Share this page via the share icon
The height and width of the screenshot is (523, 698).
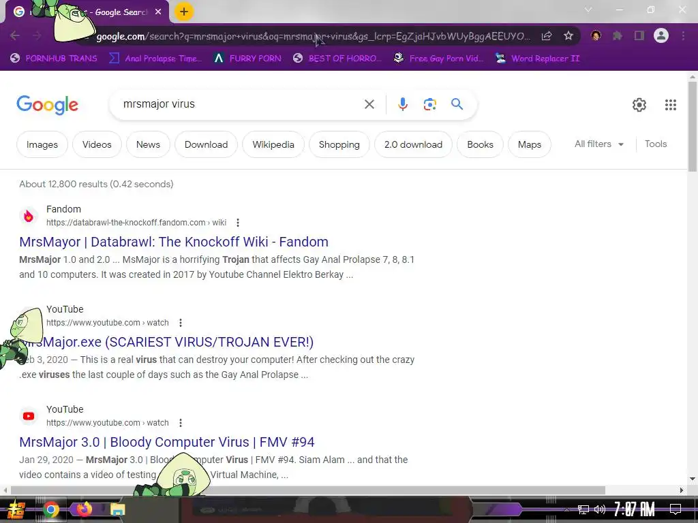tap(547, 35)
